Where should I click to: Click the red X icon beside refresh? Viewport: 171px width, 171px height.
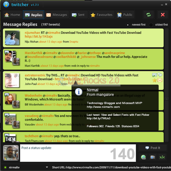click(163, 15)
